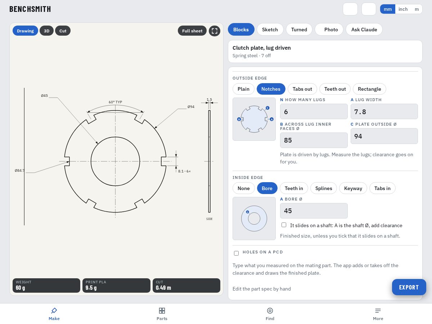Set inside edge to Tabs in
432x324 pixels.
pyautogui.click(x=382, y=188)
